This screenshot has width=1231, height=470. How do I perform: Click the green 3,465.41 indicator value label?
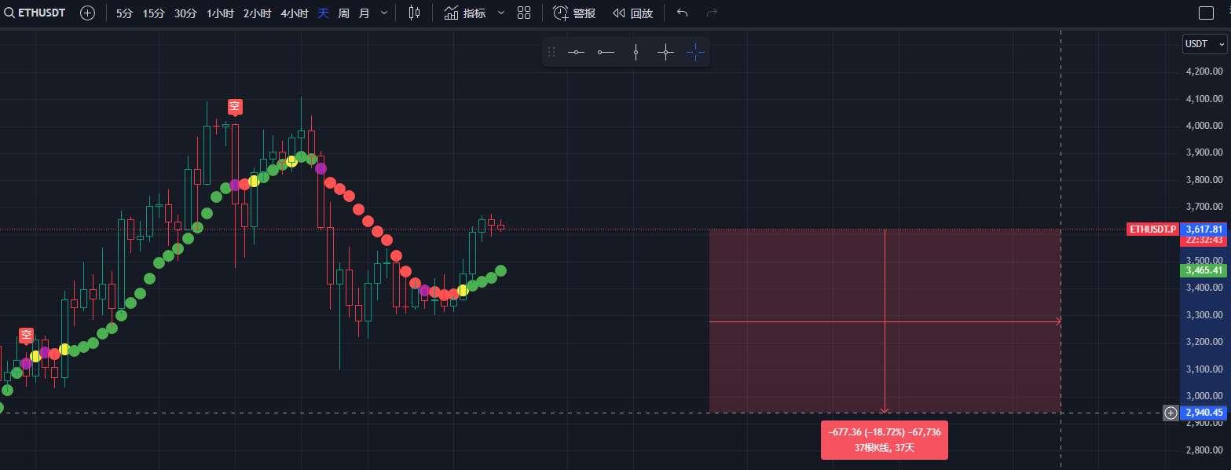(x=1204, y=270)
